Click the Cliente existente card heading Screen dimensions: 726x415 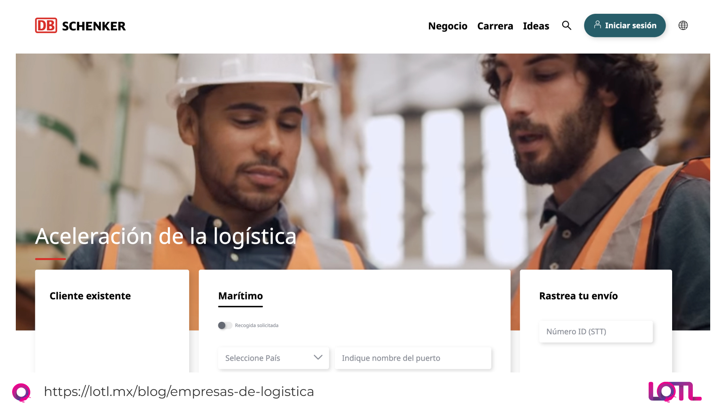coord(90,296)
